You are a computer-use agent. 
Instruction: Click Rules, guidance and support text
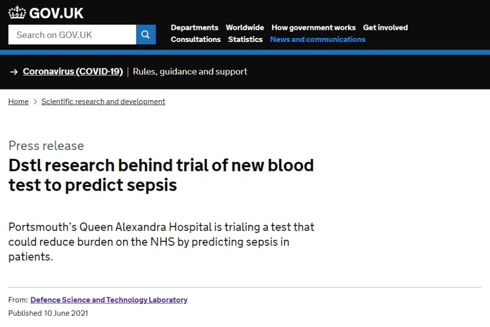click(x=190, y=72)
